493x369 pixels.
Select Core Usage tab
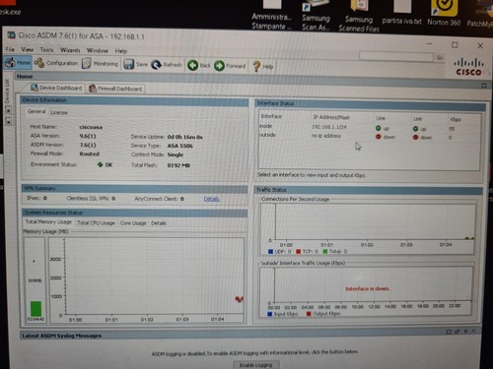(133, 223)
